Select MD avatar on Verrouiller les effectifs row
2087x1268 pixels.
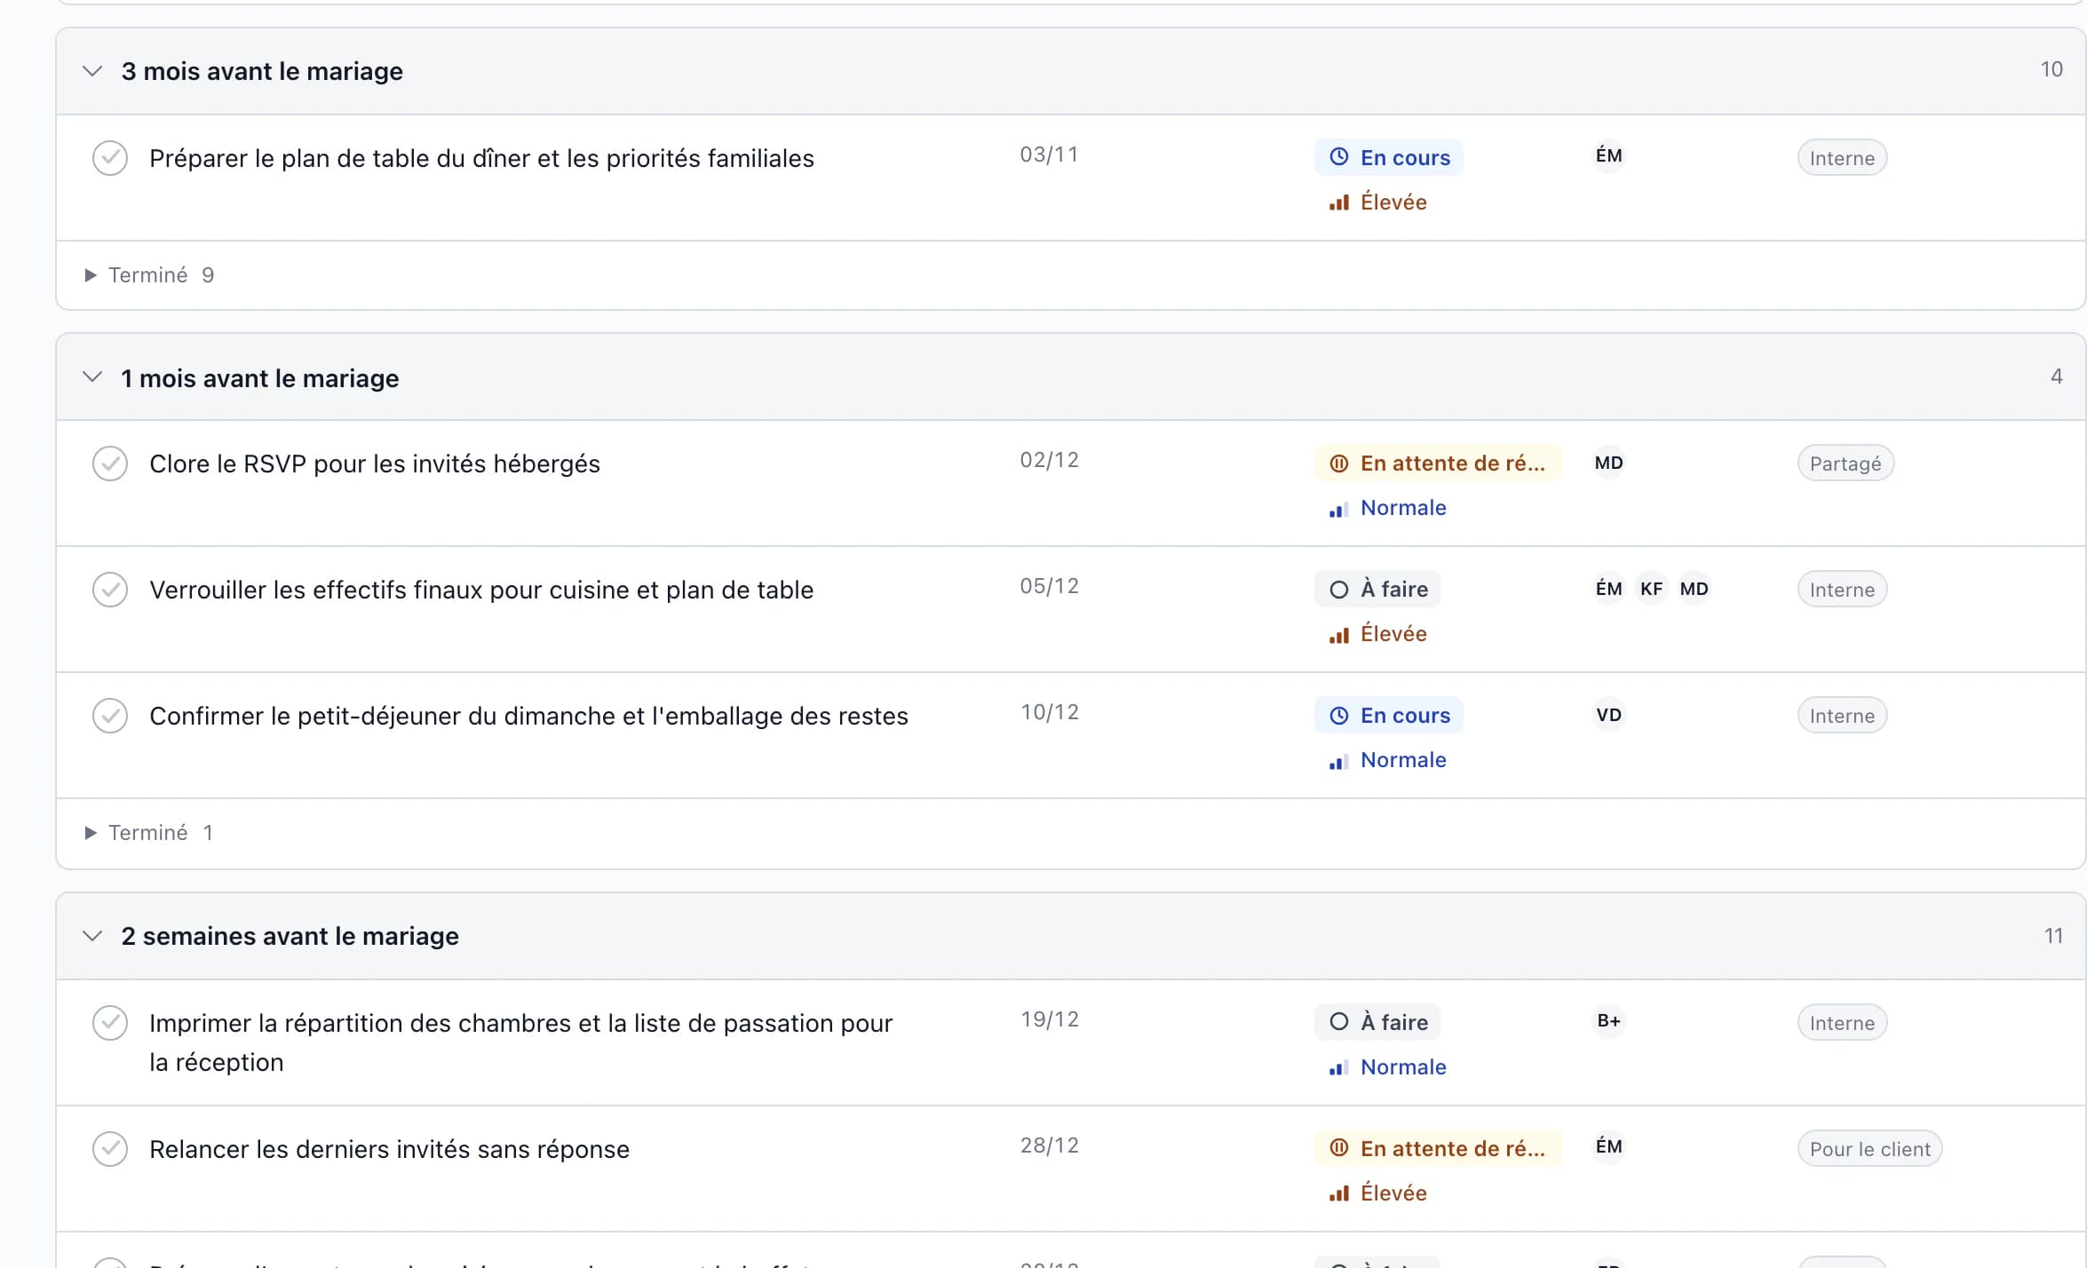click(x=1694, y=589)
